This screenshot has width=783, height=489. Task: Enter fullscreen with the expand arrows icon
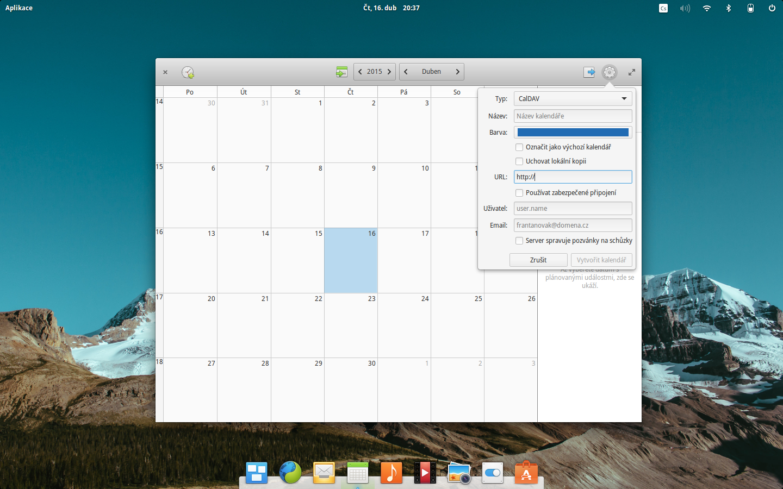(x=631, y=71)
